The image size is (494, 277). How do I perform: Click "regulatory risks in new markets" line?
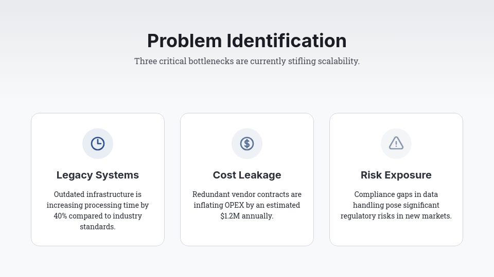pyautogui.click(x=396, y=216)
